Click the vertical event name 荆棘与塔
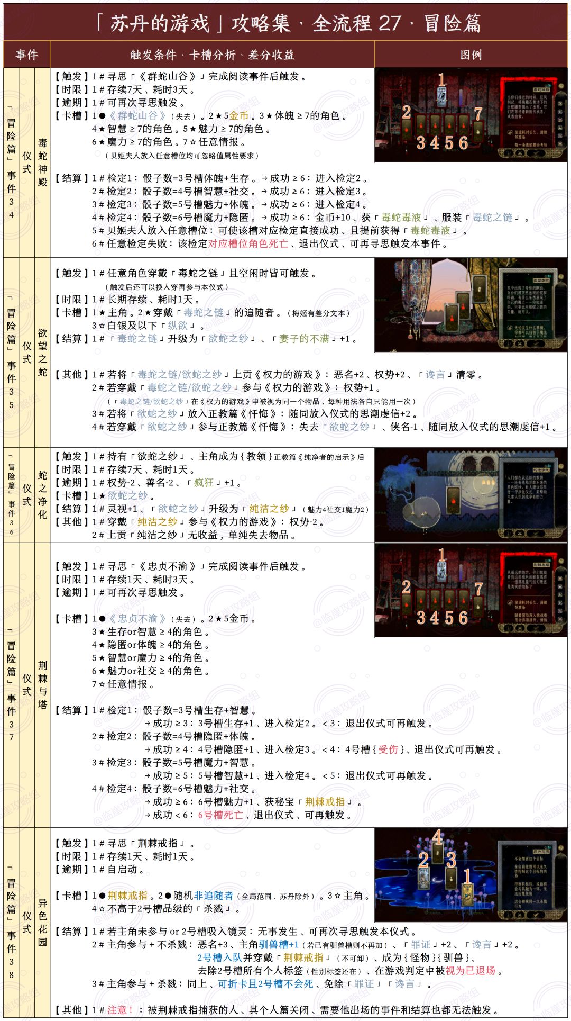Image resolution: width=571 pixels, height=1021 pixels. click(x=43, y=685)
